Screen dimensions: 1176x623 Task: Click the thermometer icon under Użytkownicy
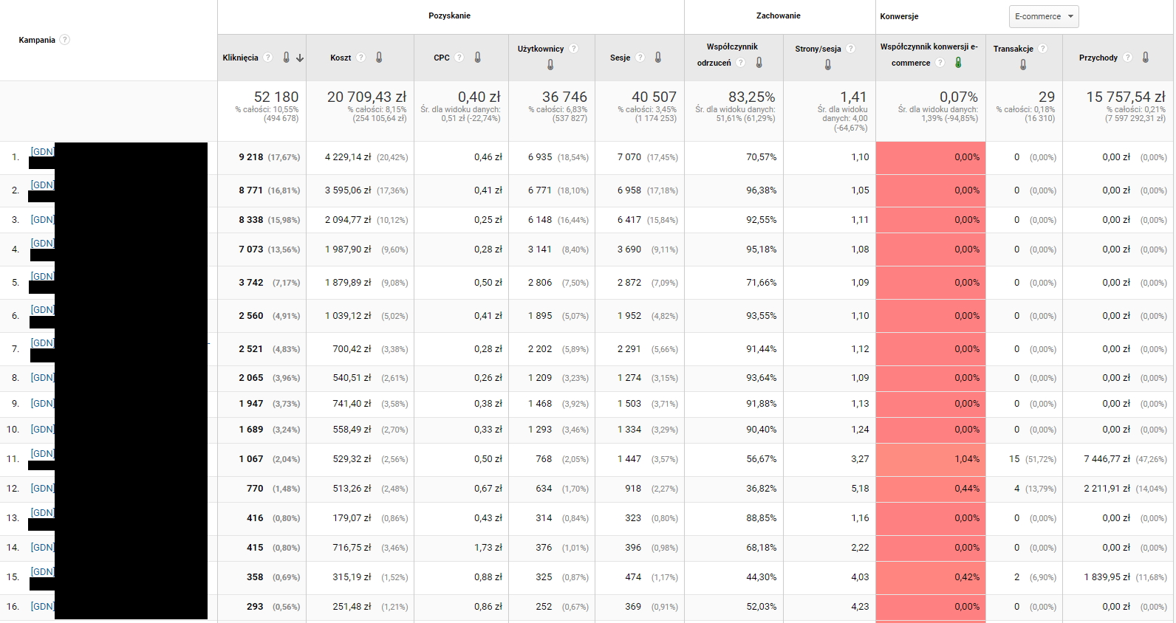[550, 65]
